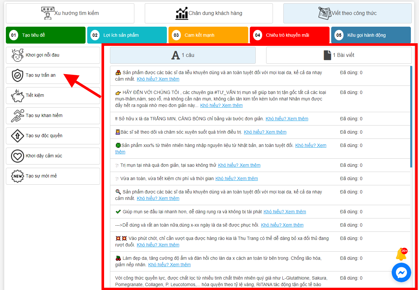Open the Messenger chat bubble
Image resolution: width=419 pixels, height=290 pixels.
[401, 272]
